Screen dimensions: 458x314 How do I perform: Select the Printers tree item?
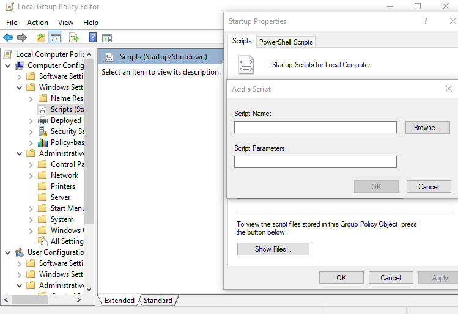tap(63, 186)
